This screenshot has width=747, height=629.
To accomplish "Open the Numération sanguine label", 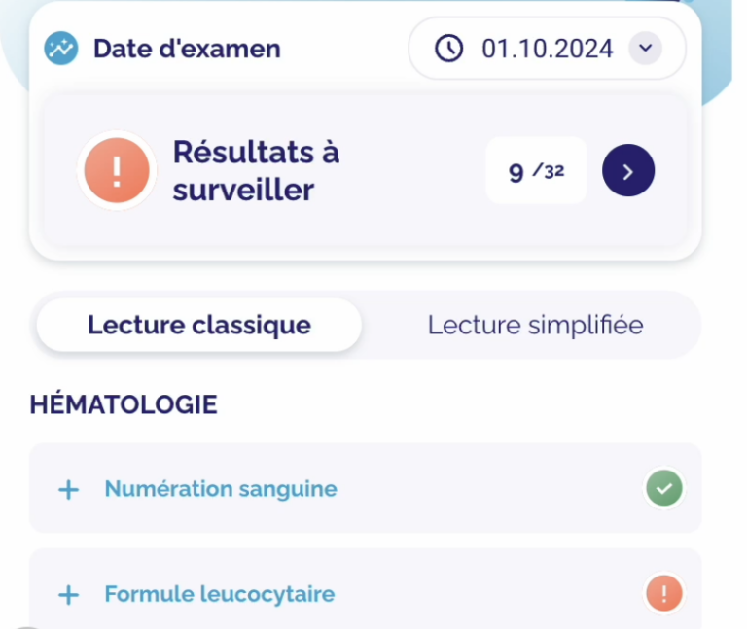I will (x=221, y=489).
